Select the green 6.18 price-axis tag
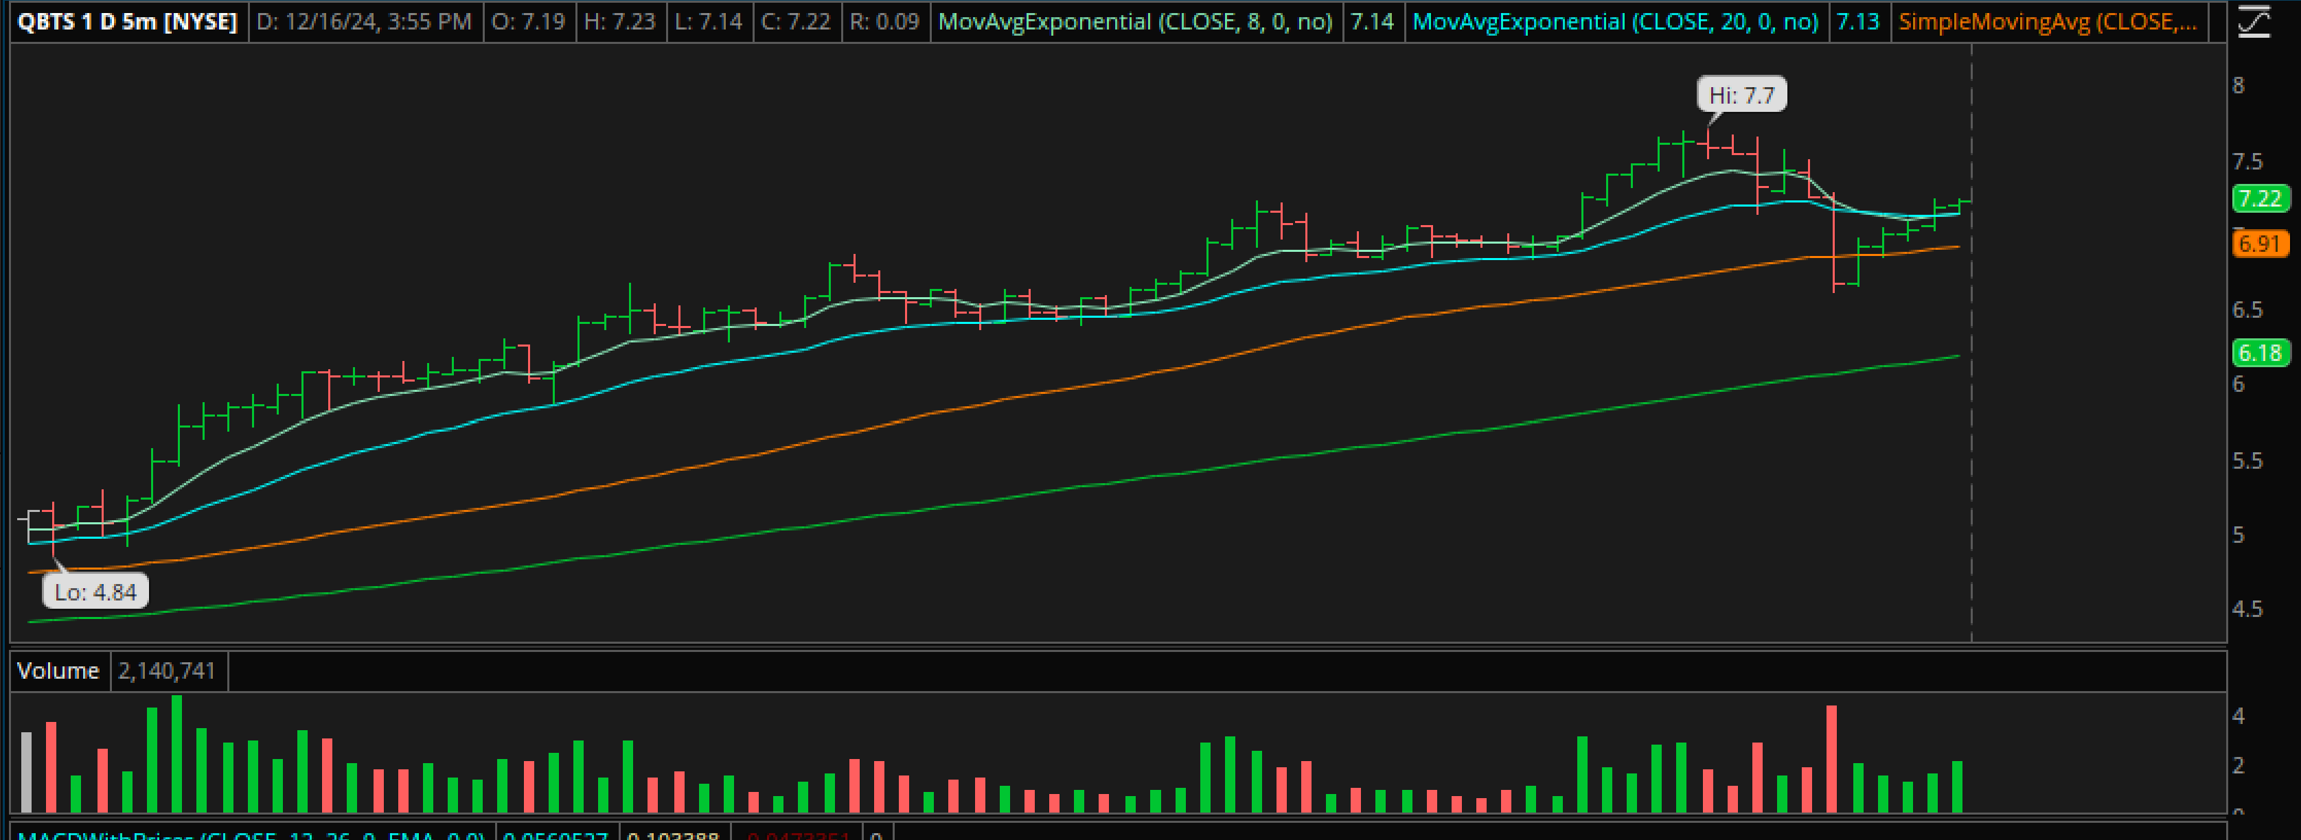Viewport: 2301px width, 840px height. click(x=2260, y=353)
